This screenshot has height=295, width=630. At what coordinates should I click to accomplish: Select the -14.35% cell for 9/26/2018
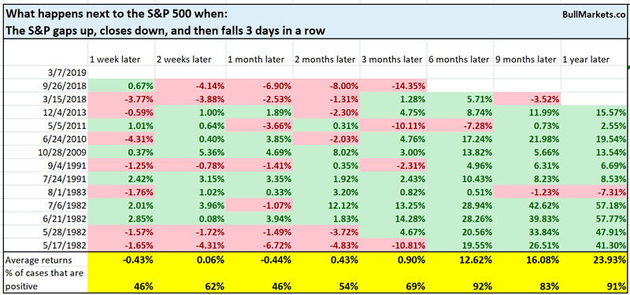[393, 85]
